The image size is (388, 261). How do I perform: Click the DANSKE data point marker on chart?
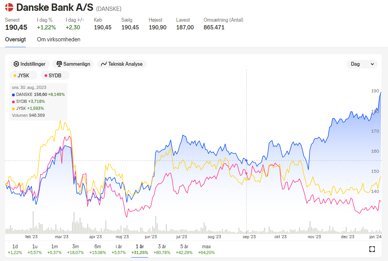(246, 160)
